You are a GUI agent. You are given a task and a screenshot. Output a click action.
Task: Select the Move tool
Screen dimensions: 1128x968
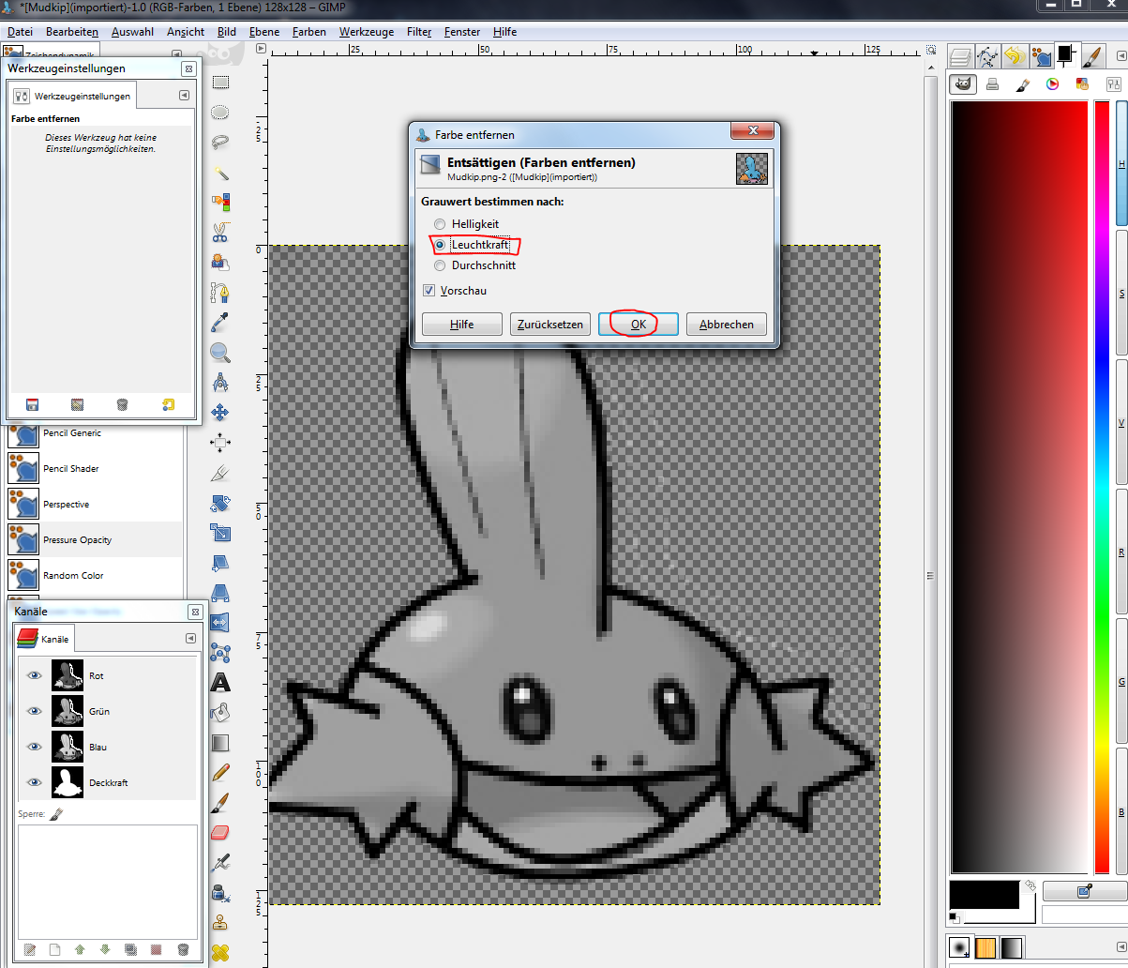click(220, 413)
